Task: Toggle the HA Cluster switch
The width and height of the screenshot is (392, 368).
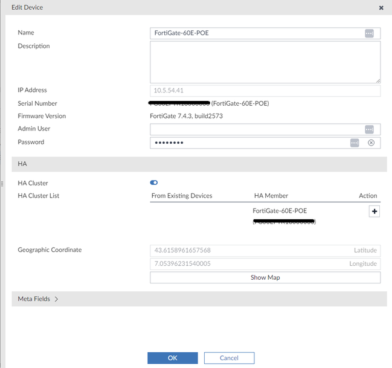Action: coord(154,182)
